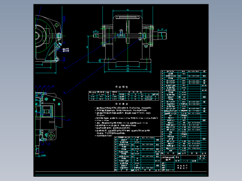
Task: Click the title block at bottom-right corner
Action: tap(184, 163)
